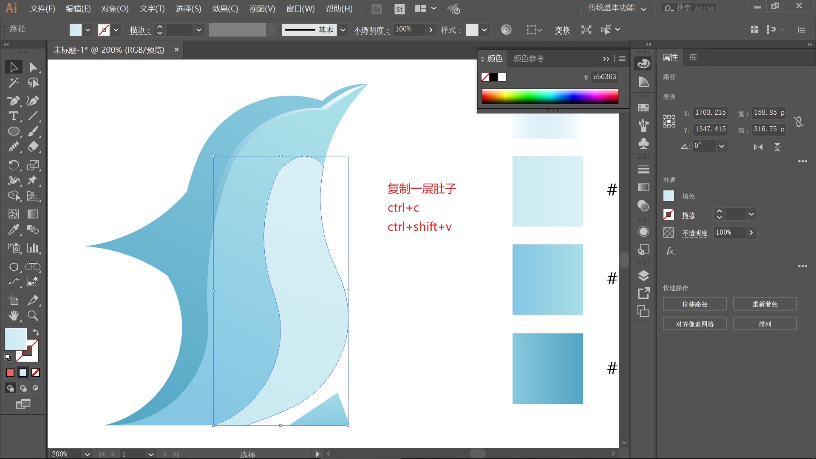Click the 重新着色 button
This screenshot has width=816, height=459.
pyautogui.click(x=765, y=304)
